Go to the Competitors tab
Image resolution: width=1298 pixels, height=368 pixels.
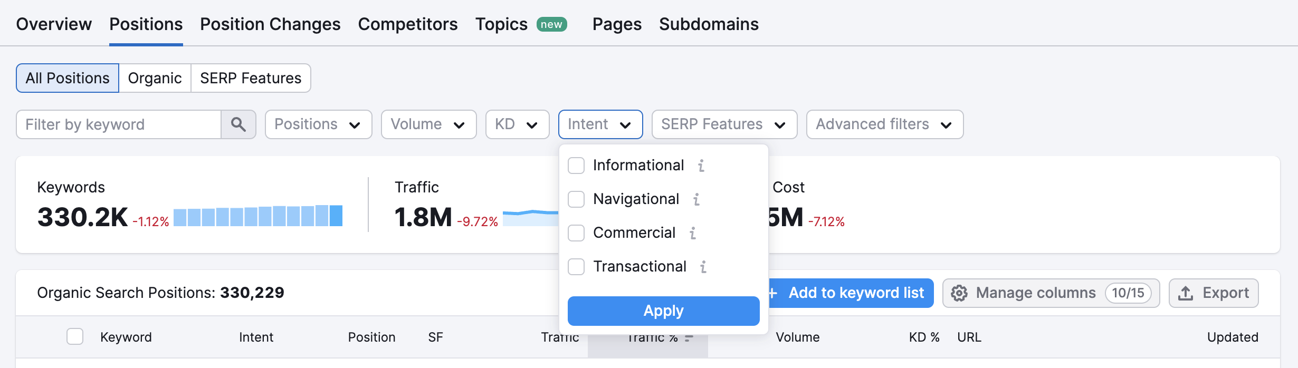click(x=408, y=24)
